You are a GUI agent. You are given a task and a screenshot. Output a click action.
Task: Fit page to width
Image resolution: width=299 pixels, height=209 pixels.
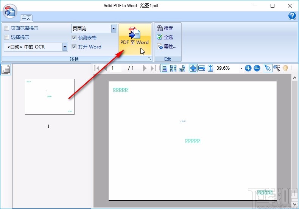coord(202,68)
